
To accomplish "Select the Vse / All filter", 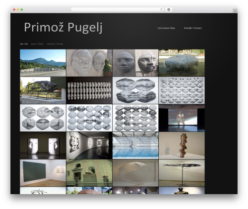I will click(24, 44).
